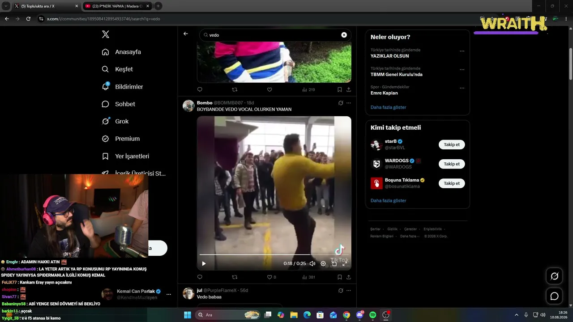
Task: Open Grok explain on Bombo post
Action: (341, 103)
